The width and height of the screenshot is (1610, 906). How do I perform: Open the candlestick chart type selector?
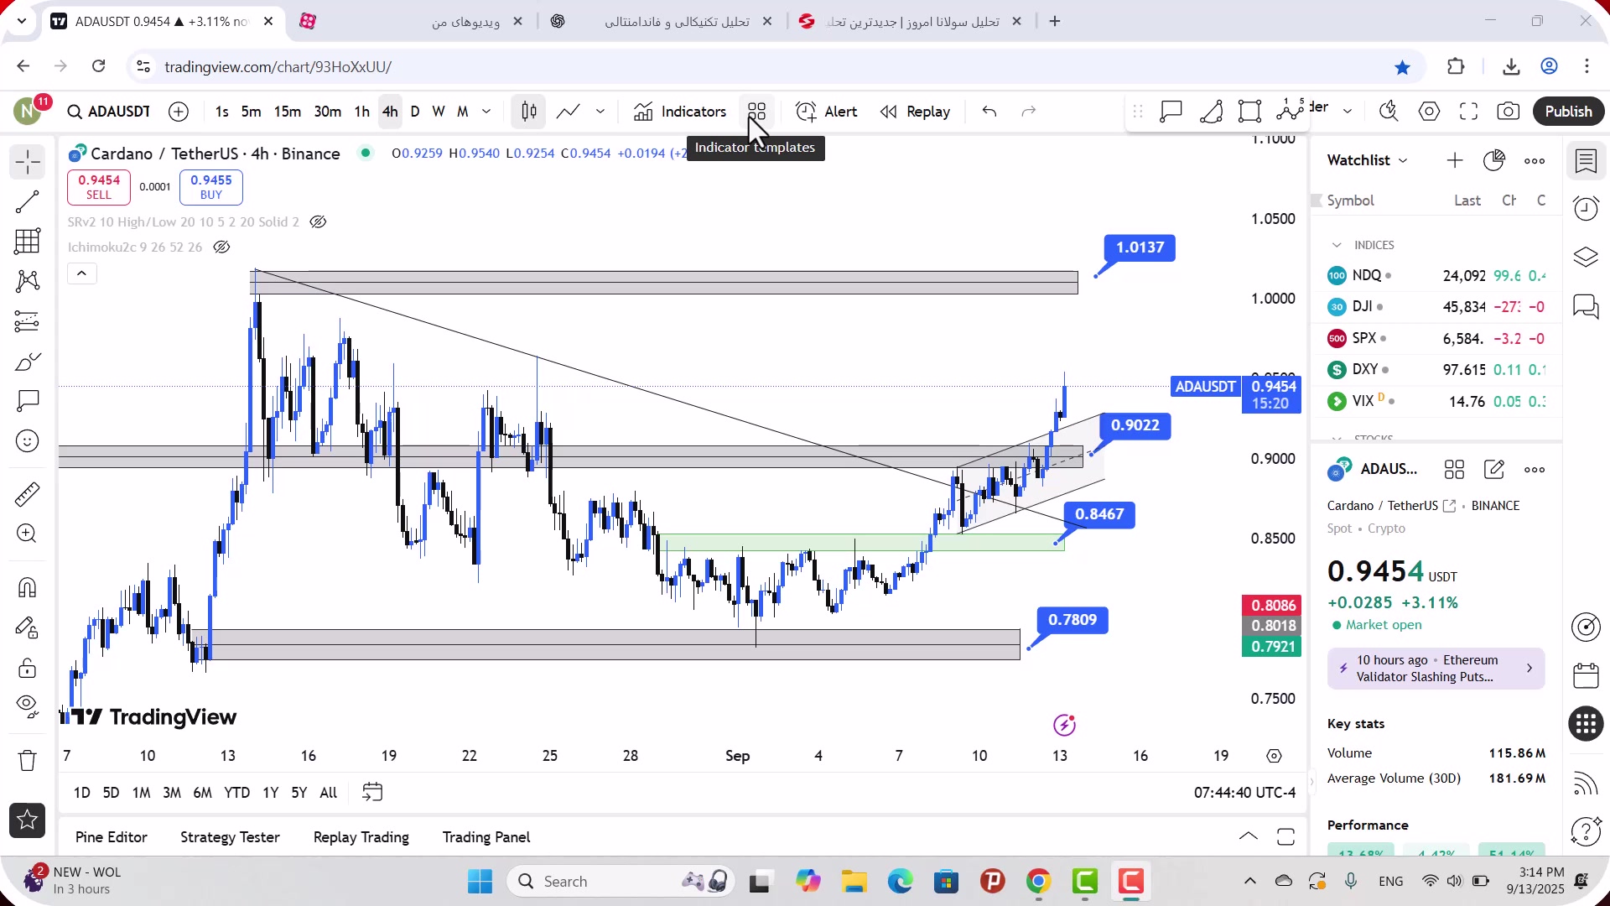(x=529, y=112)
